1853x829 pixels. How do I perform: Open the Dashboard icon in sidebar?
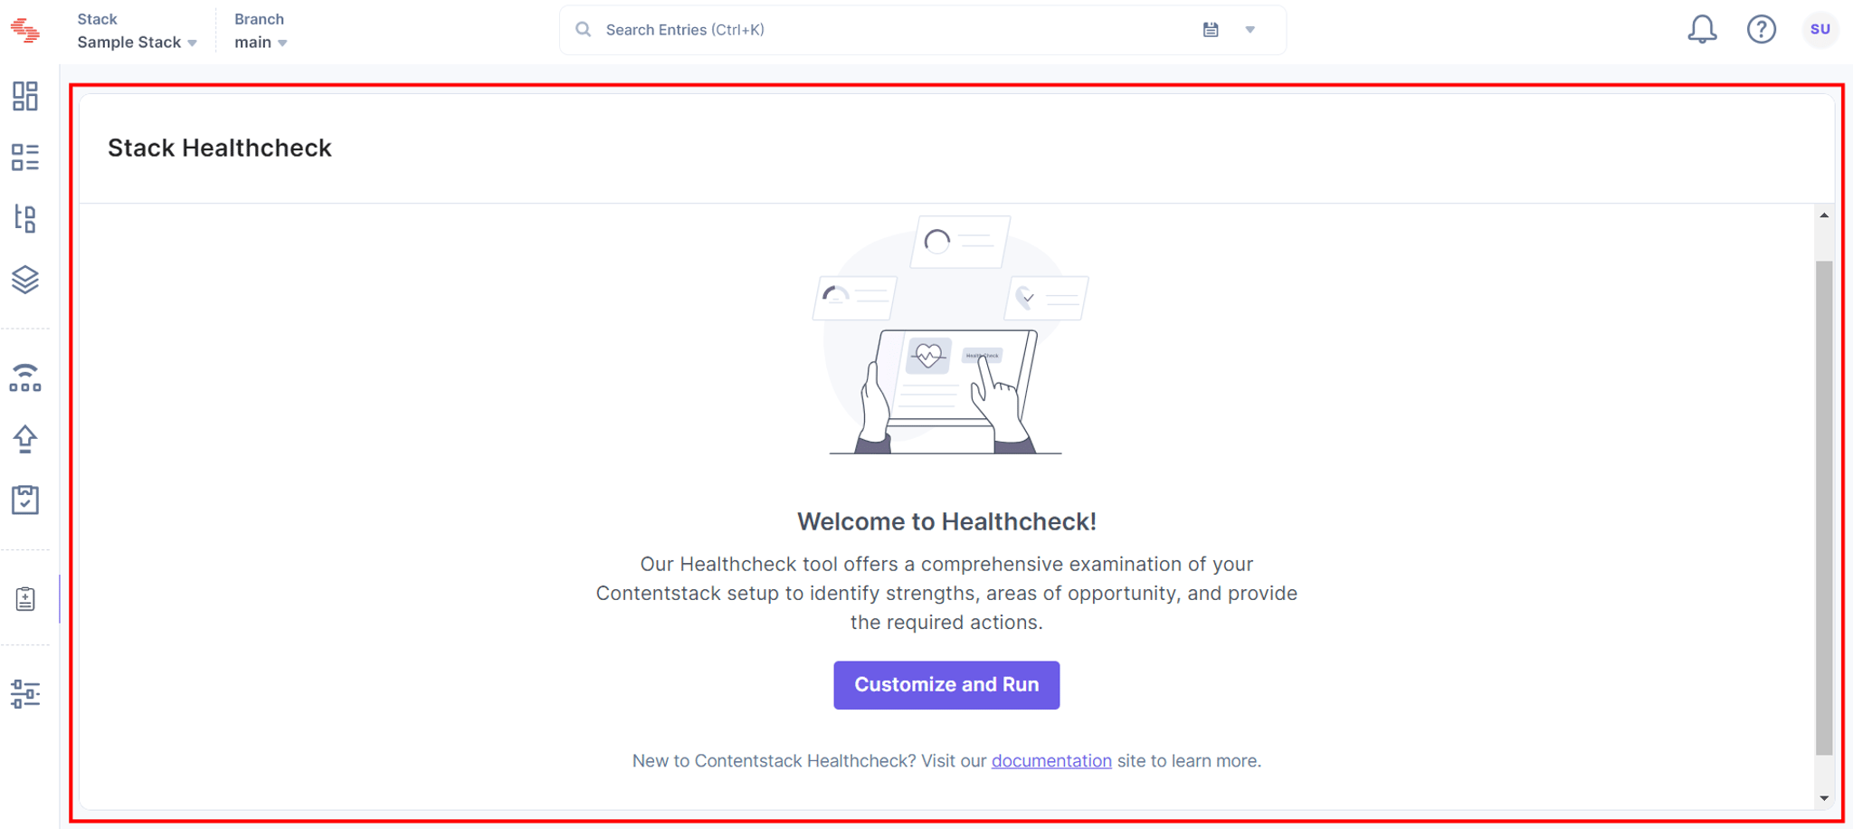coord(25,96)
